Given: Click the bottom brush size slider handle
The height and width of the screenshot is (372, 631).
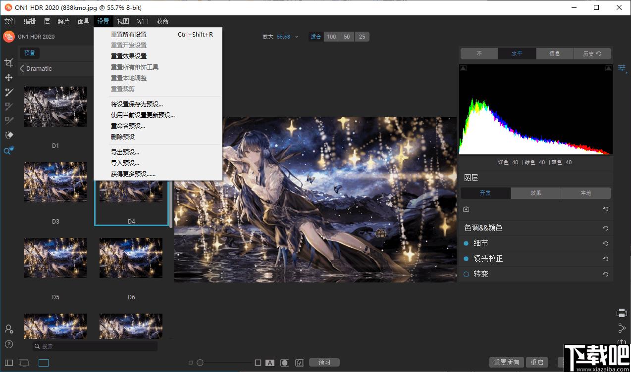Looking at the screenshot, I should [x=200, y=363].
